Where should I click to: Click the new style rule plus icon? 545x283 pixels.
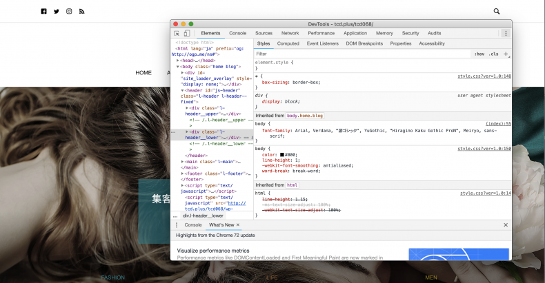[506, 54]
